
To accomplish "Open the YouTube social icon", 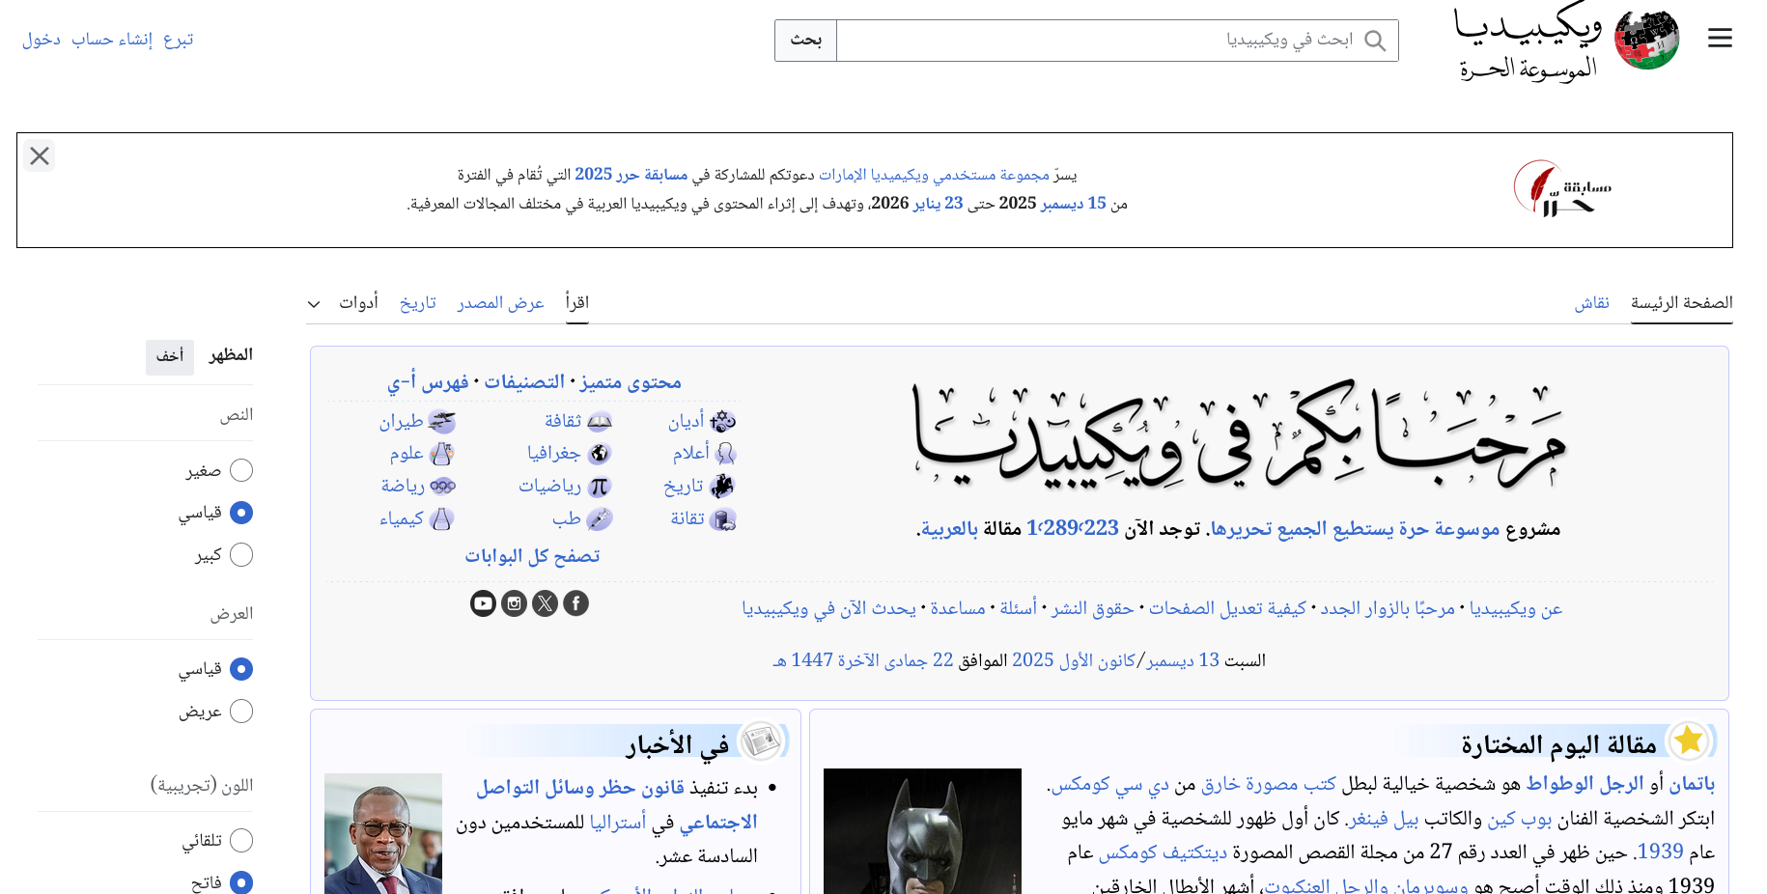I will tap(483, 603).
